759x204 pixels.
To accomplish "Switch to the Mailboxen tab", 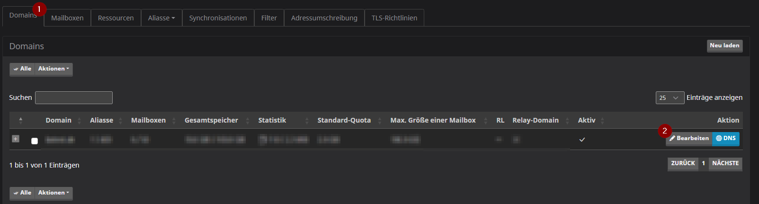I will [67, 18].
